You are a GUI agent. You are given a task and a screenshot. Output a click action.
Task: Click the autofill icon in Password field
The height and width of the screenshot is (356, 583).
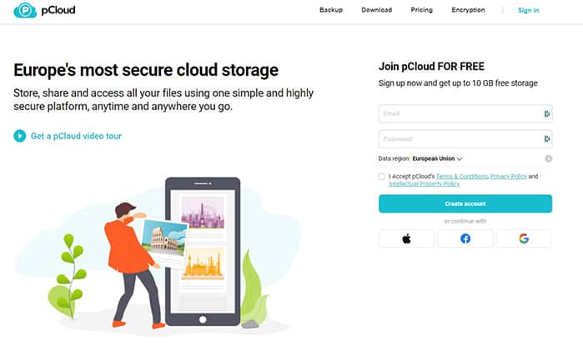546,139
